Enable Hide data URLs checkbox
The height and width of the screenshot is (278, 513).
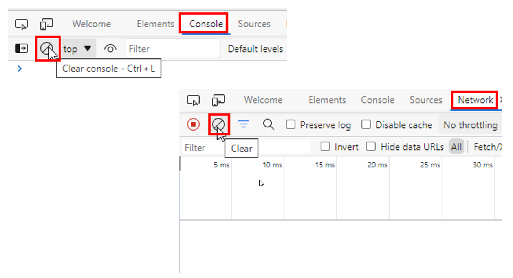pyautogui.click(x=371, y=147)
